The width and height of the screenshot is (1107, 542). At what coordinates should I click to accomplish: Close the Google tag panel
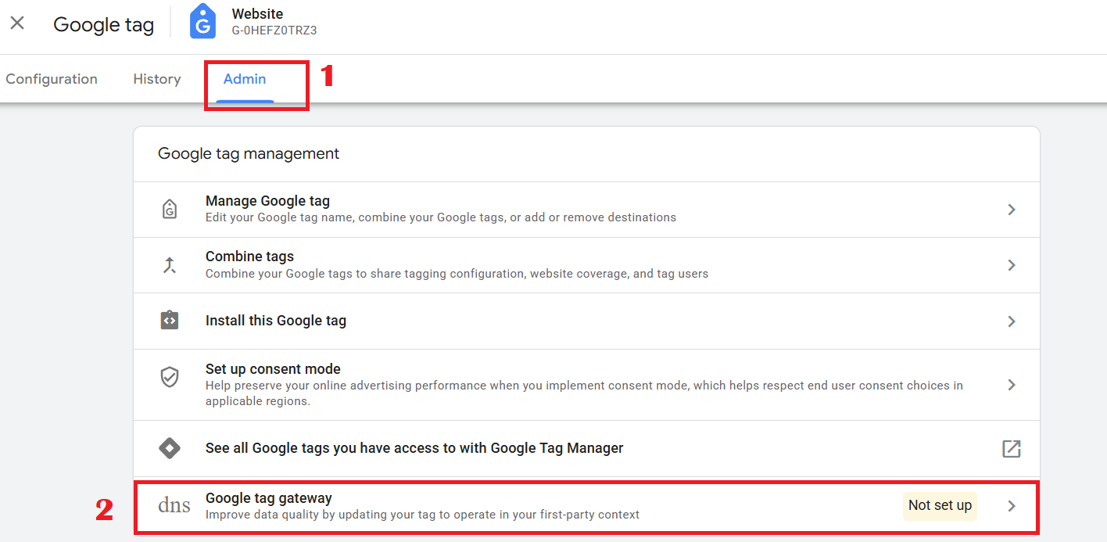(17, 23)
